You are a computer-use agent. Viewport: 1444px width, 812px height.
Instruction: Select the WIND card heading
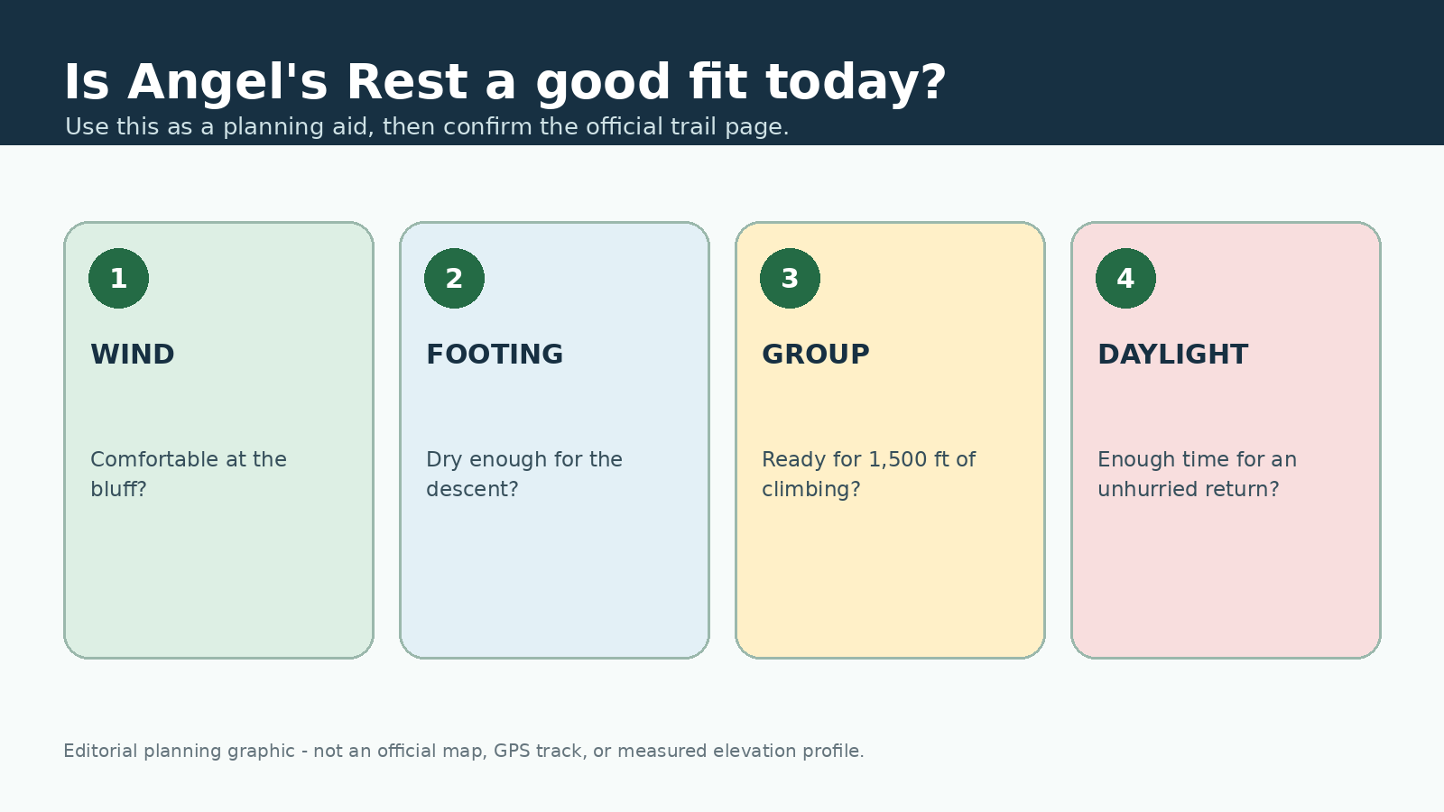[133, 355]
